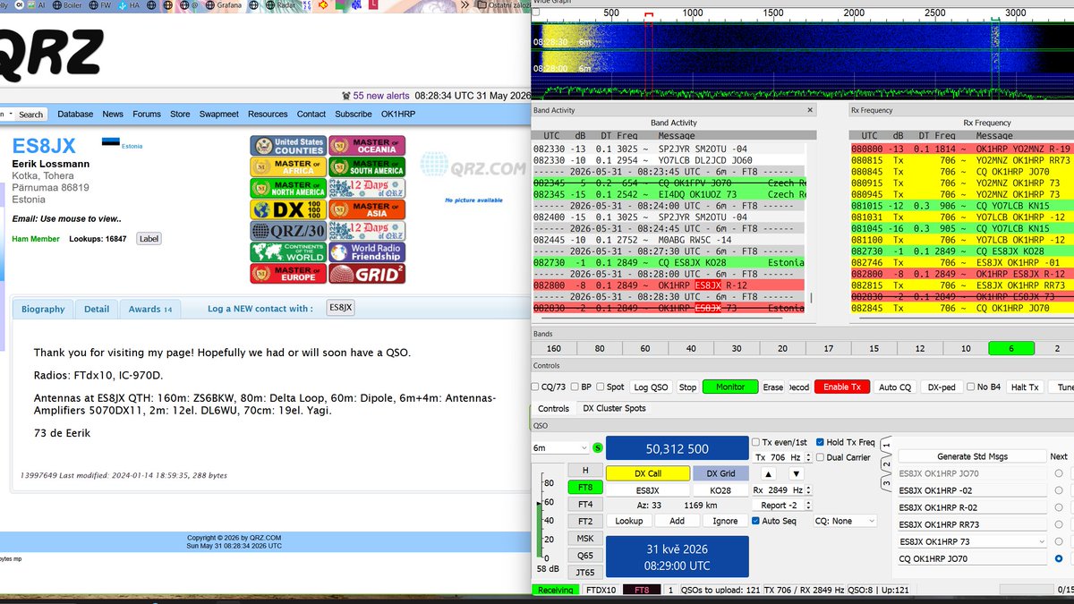Open the Continents of the World badge
Screen dimensions: 1074x604
(287, 252)
